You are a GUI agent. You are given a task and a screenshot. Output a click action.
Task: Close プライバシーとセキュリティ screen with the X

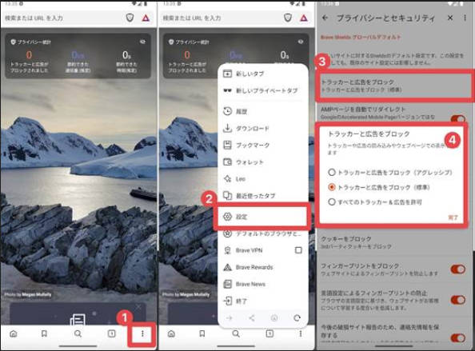coord(450,18)
